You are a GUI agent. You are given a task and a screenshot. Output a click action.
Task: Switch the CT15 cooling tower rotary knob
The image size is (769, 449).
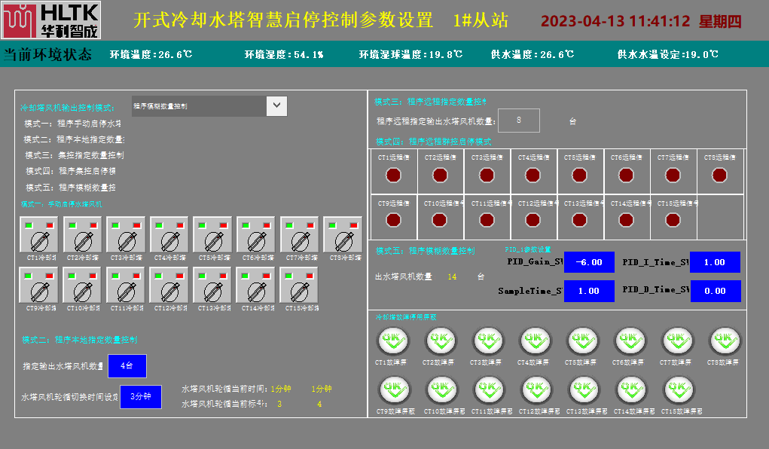coord(300,290)
